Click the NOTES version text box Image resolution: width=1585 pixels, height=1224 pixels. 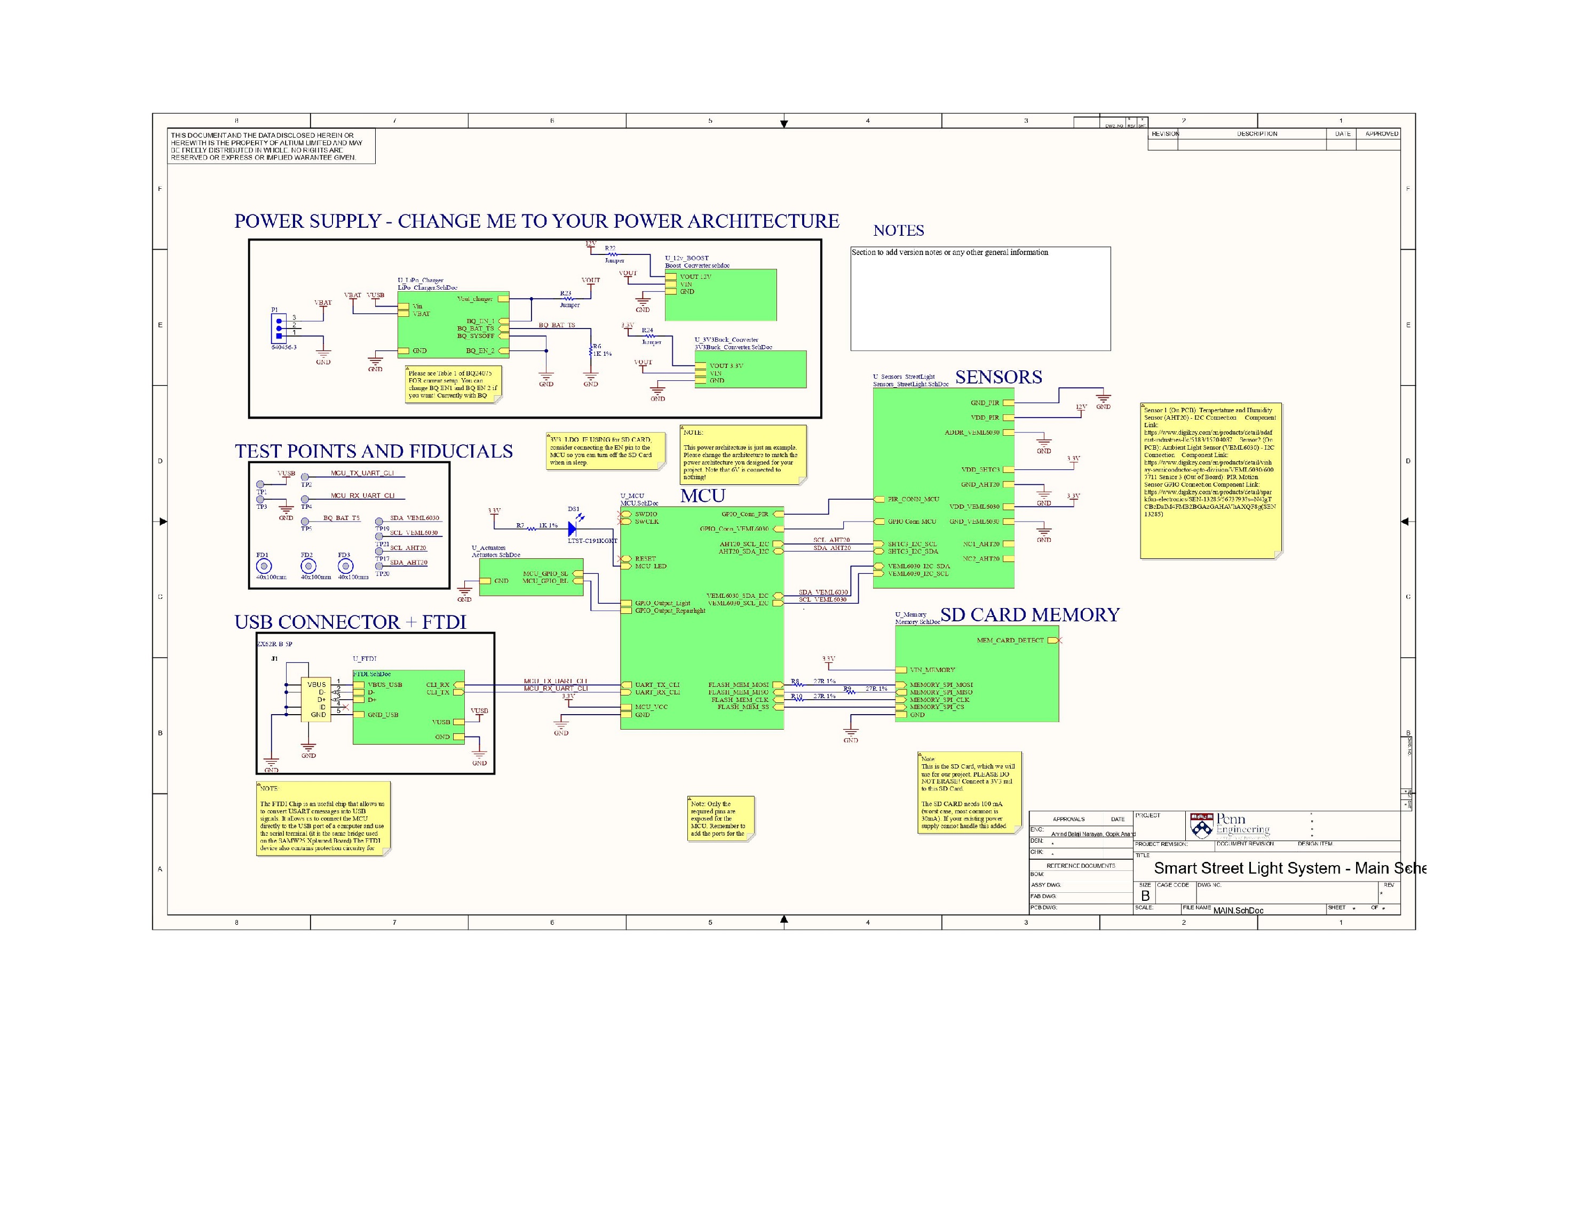point(980,299)
